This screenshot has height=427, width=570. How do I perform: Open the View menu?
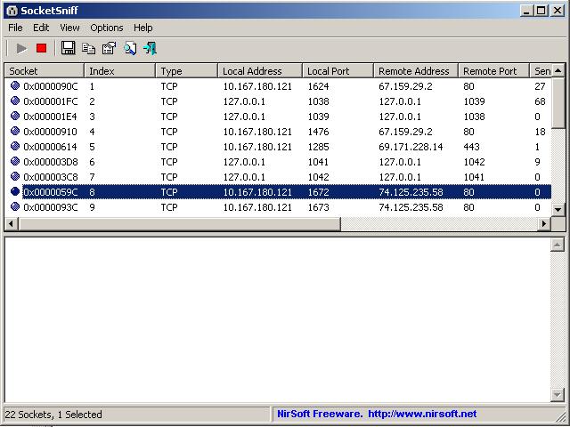click(69, 28)
